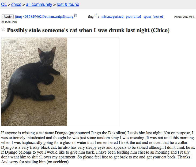Click the empty white area beside cat photo
This screenshot has height=167, width=196.
93,81
